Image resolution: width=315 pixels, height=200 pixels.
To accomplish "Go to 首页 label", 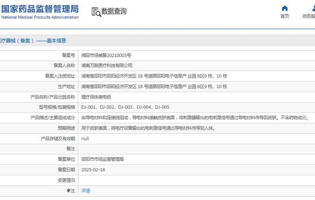I will pyautogui.click(x=285, y=16).
